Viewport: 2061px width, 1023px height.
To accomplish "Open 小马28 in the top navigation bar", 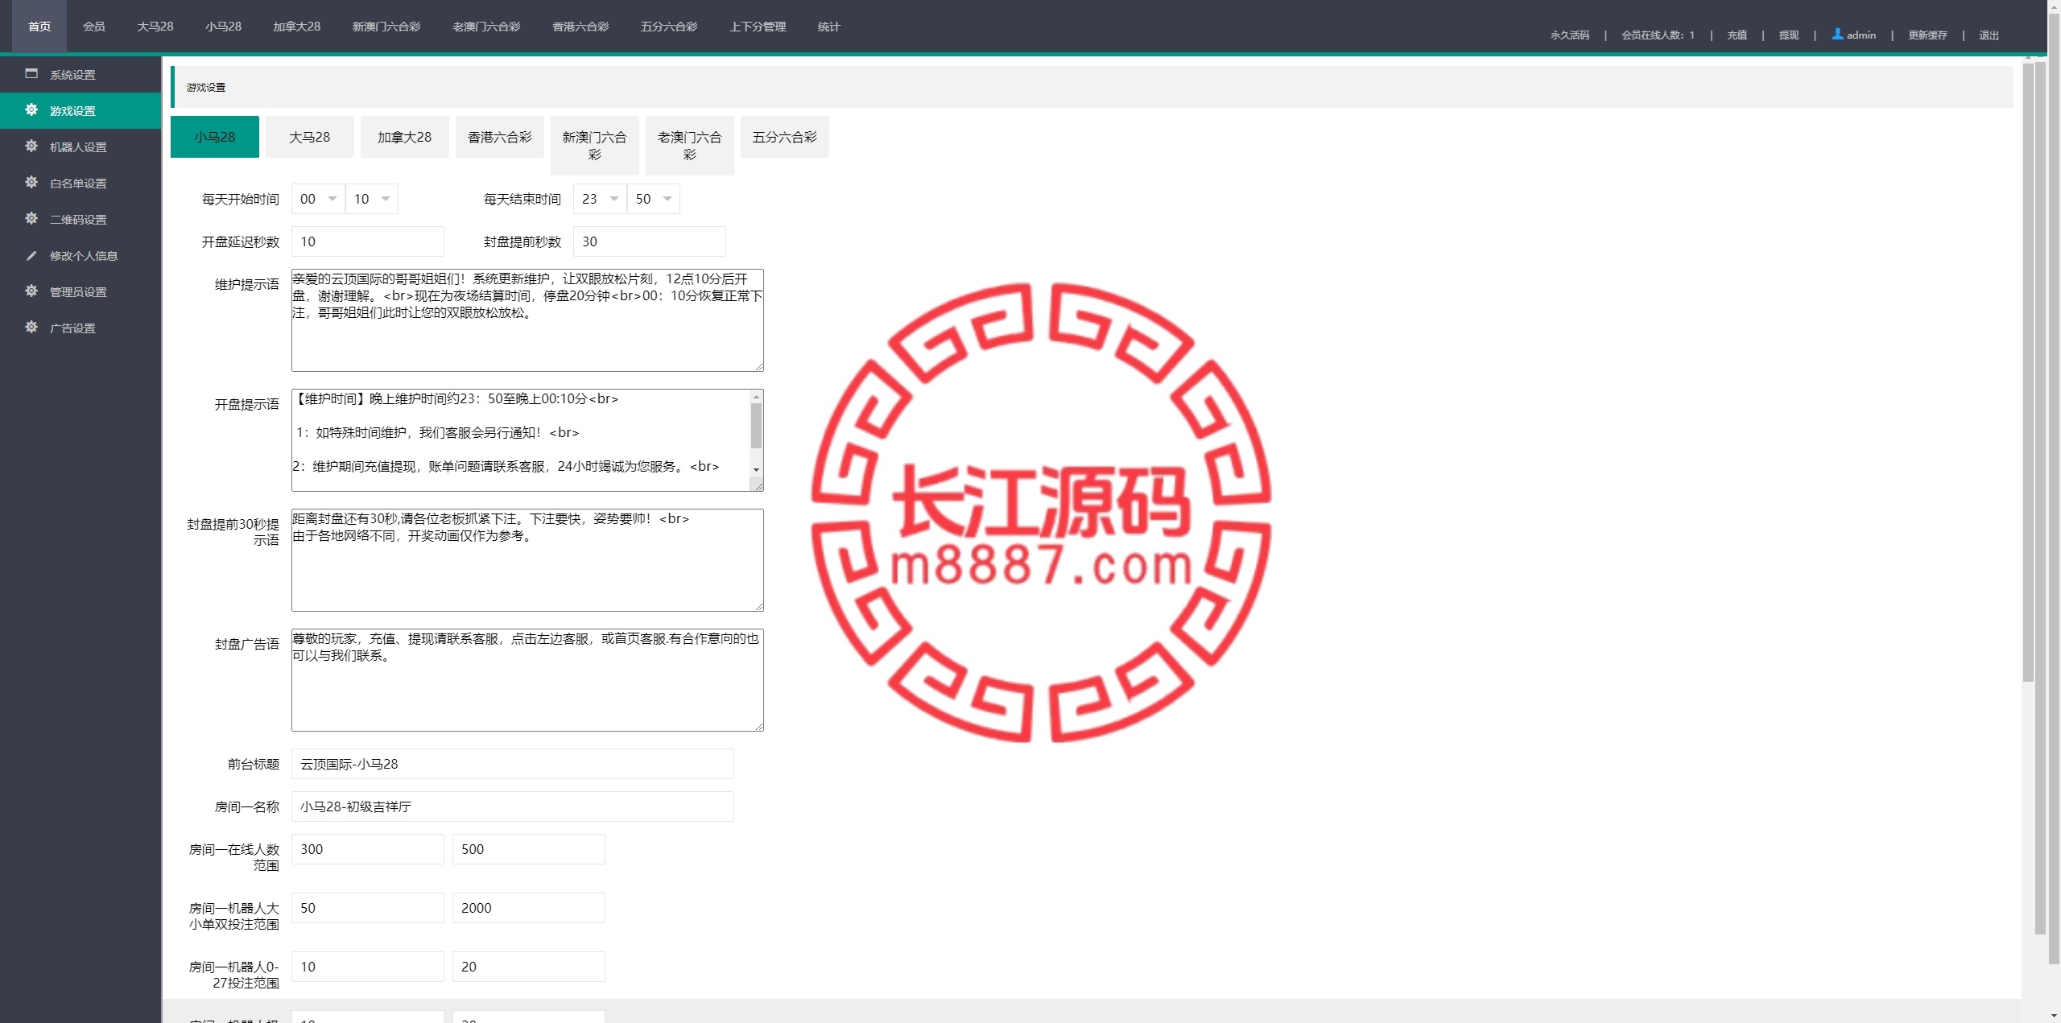I will pyautogui.click(x=223, y=27).
